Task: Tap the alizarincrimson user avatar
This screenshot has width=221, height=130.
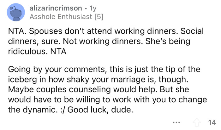Action: coord(15,13)
